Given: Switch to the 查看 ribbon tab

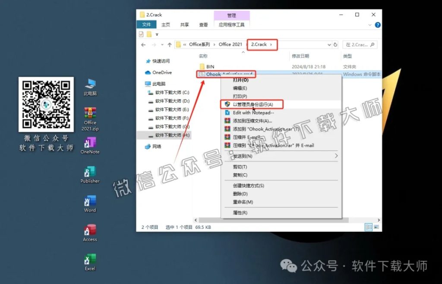Looking at the screenshot, I should pyautogui.click(x=203, y=25).
